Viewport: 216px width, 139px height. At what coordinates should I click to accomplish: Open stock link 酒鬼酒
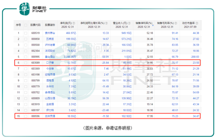50,81
